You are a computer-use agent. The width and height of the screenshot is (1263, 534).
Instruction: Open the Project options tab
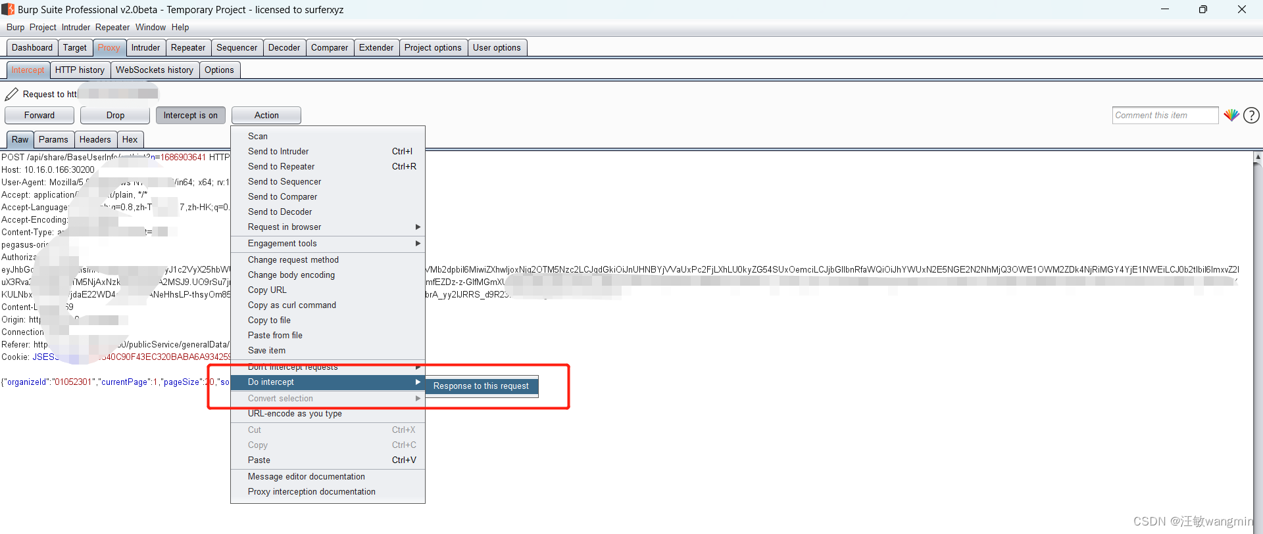433,47
